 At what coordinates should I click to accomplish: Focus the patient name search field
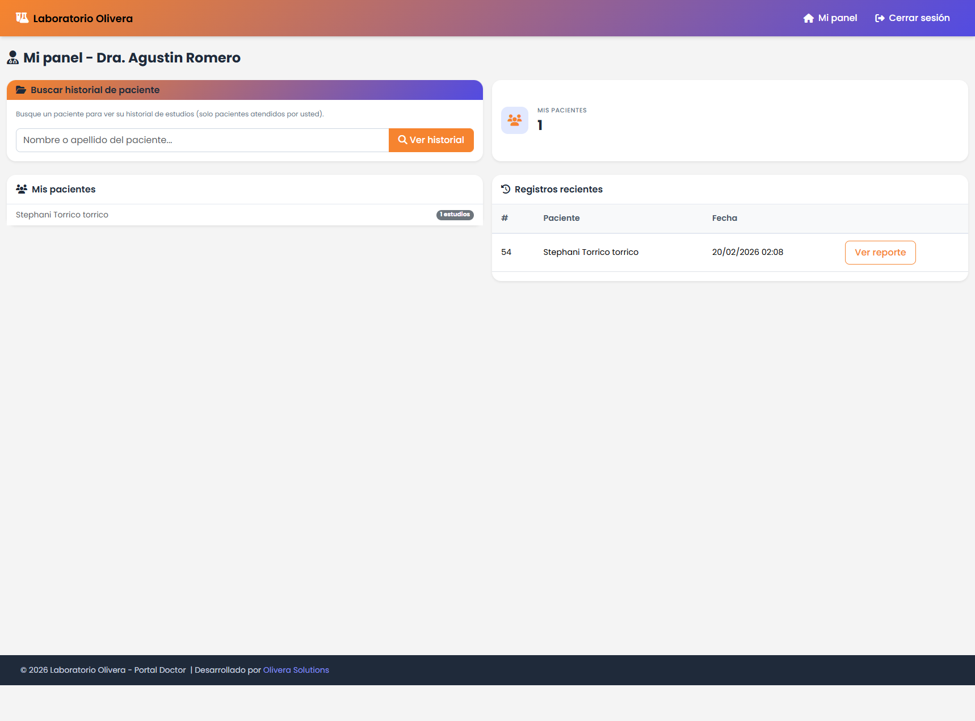tap(202, 140)
